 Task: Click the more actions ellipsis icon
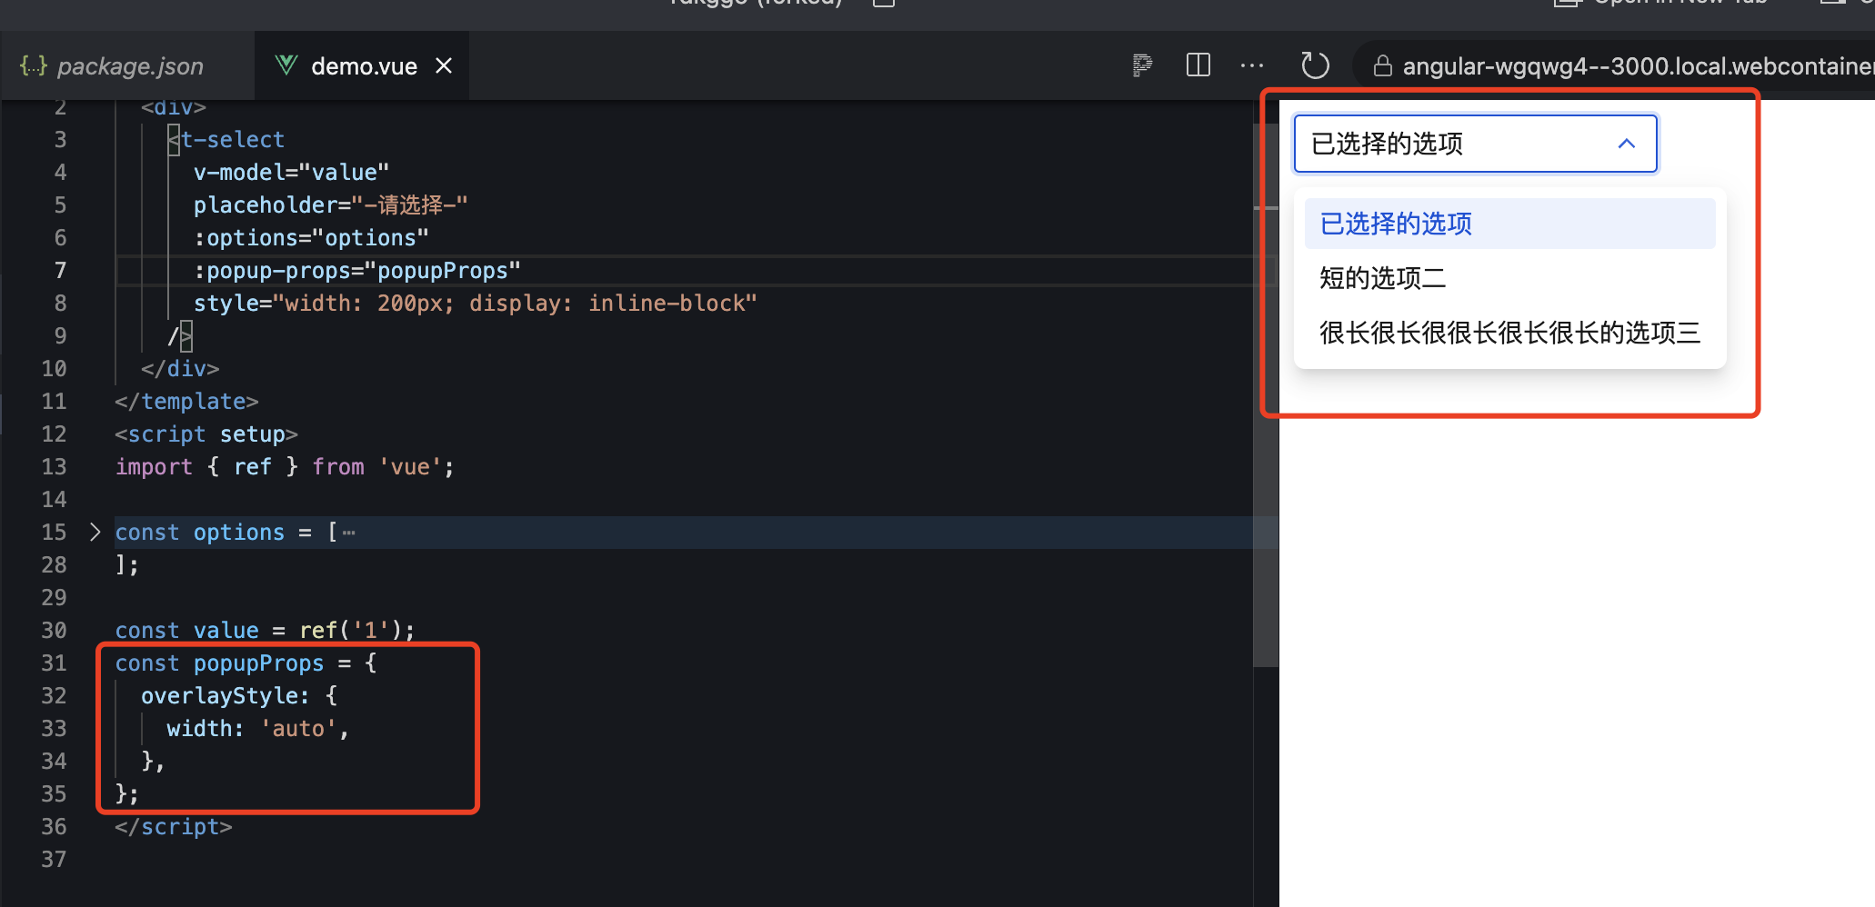pyautogui.click(x=1252, y=65)
